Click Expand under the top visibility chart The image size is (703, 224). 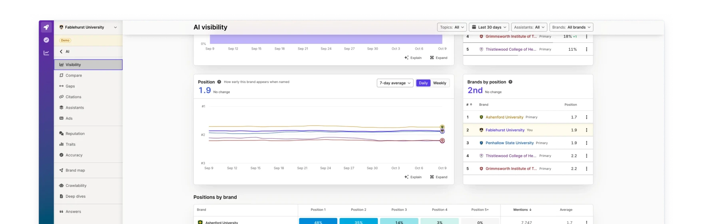[438, 58]
